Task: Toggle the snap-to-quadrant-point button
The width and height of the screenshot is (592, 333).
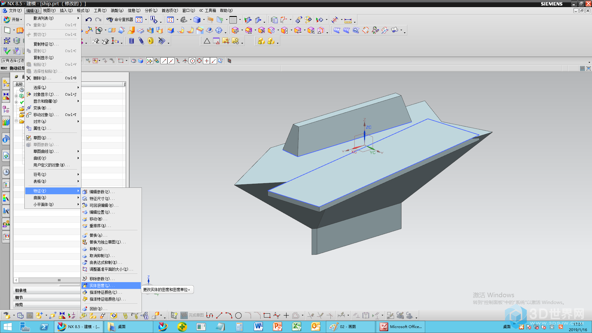Action: pos(199,61)
